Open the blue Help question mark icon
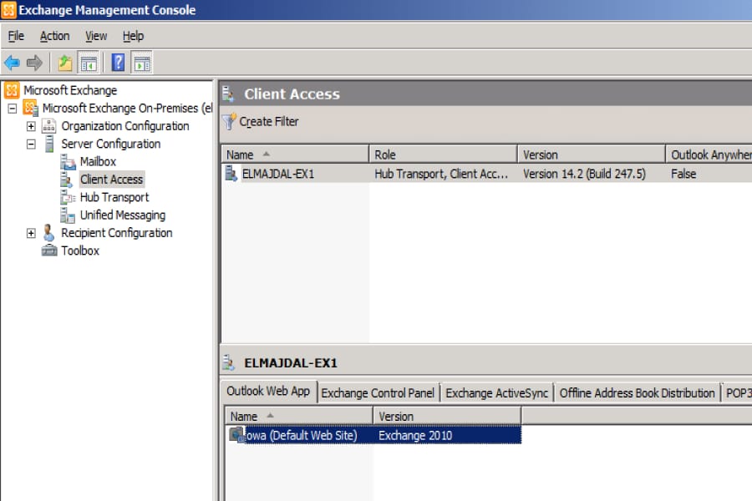This screenshot has height=501, width=752. (x=118, y=63)
